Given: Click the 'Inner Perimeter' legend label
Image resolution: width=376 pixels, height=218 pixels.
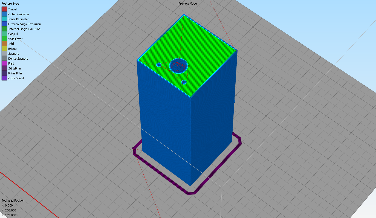Looking at the screenshot, I should pyautogui.click(x=18, y=19).
